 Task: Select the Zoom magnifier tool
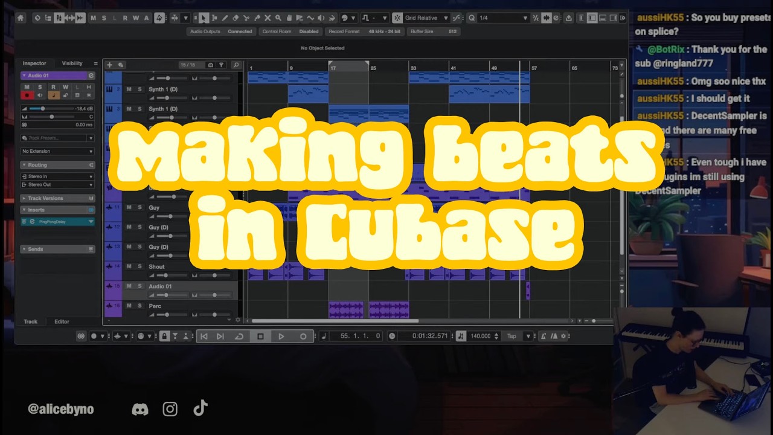278,18
